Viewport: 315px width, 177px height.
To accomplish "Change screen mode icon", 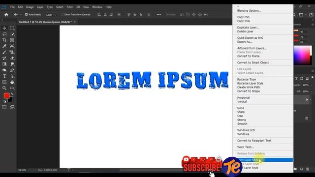I will [x=12, y=107].
